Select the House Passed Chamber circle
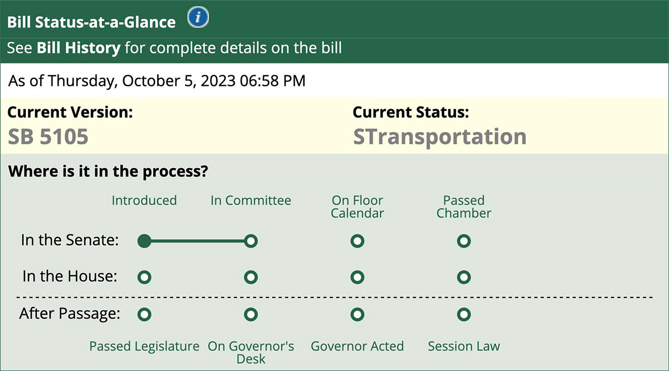Image resolution: width=669 pixels, height=371 pixels. pos(464,277)
